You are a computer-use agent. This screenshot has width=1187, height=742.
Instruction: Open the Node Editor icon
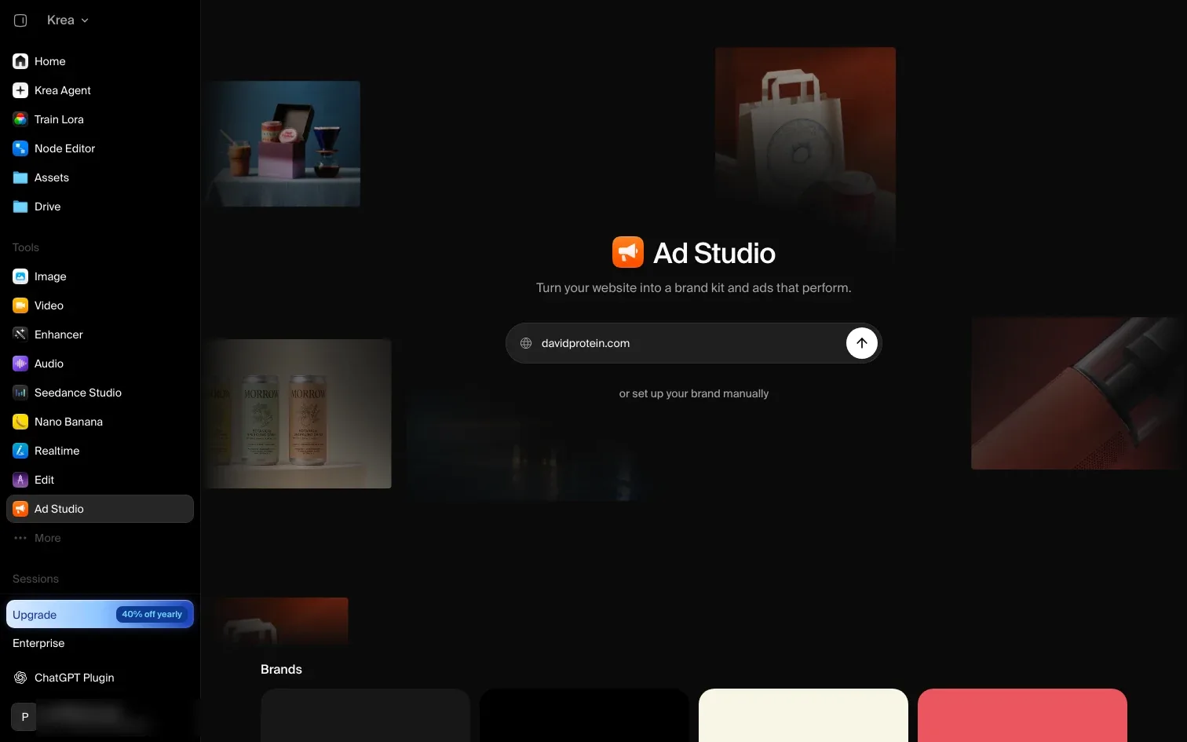[20, 148]
